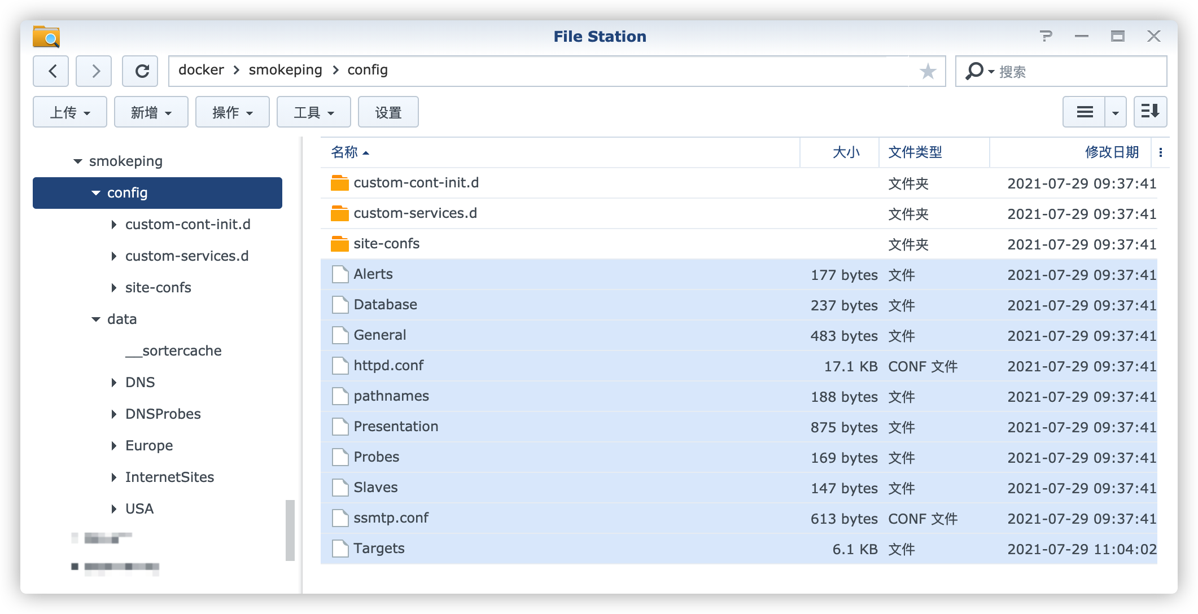Screen dimensions: 1198x614
Task: Click smokeping in the breadcrumb path
Action: click(x=285, y=70)
